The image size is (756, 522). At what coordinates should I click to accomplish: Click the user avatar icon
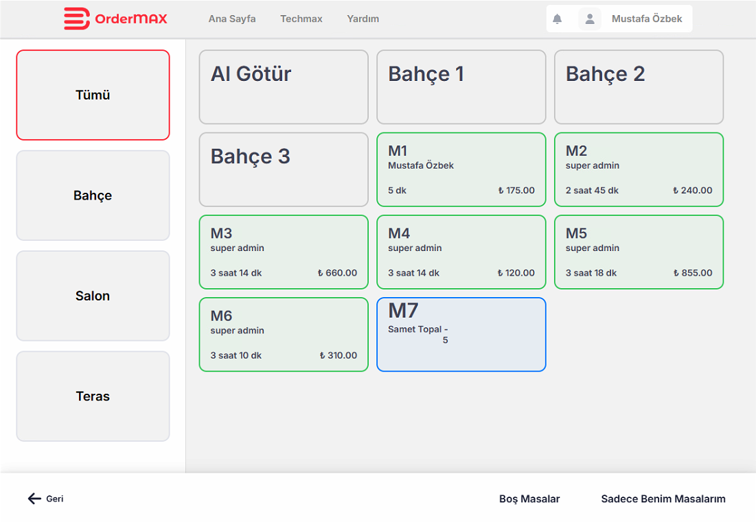tap(589, 19)
